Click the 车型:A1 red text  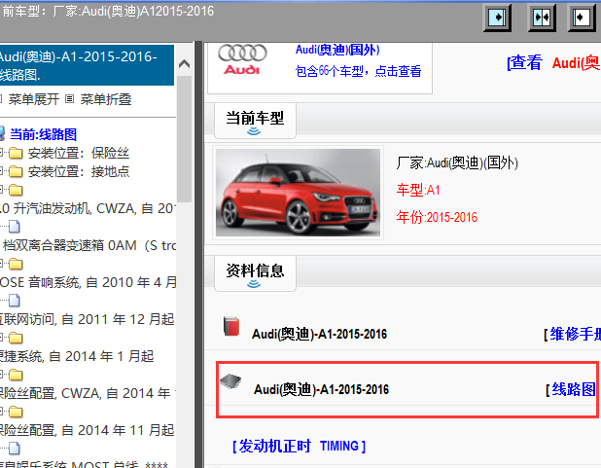pos(418,190)
